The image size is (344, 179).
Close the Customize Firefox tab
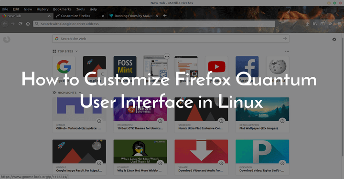pyautogui.click(x=103, y=16)
